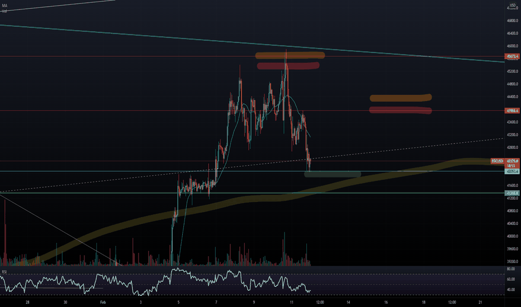Click the Feb label on time axis
This screenshot has width=521, height=307.
[103, 303]
